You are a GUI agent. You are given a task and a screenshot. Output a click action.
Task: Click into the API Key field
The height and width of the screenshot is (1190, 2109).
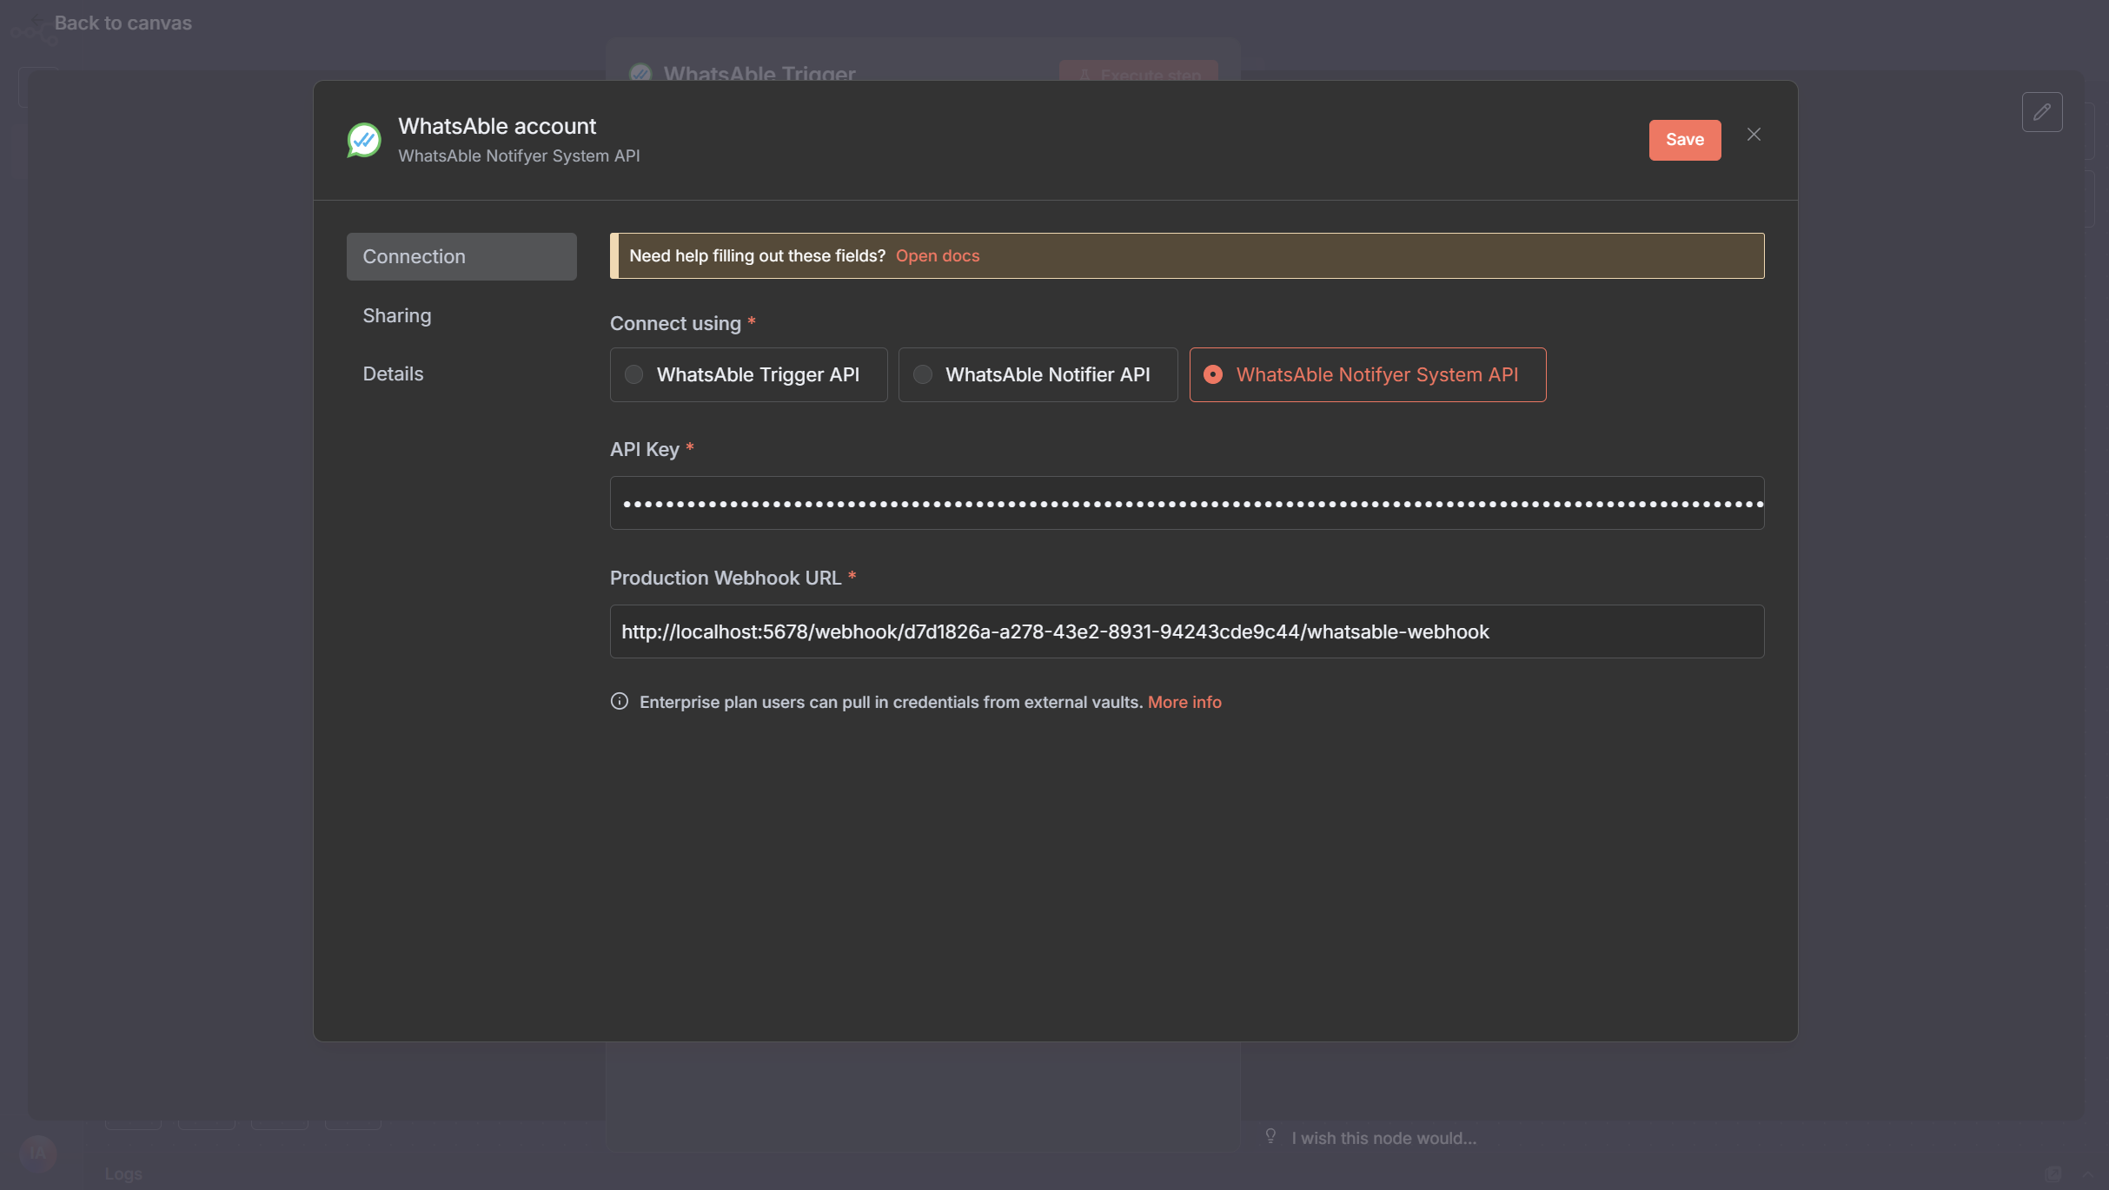1186,503
